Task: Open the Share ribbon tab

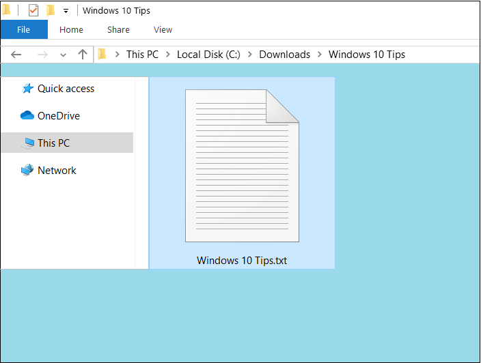Action: point(118,30)
